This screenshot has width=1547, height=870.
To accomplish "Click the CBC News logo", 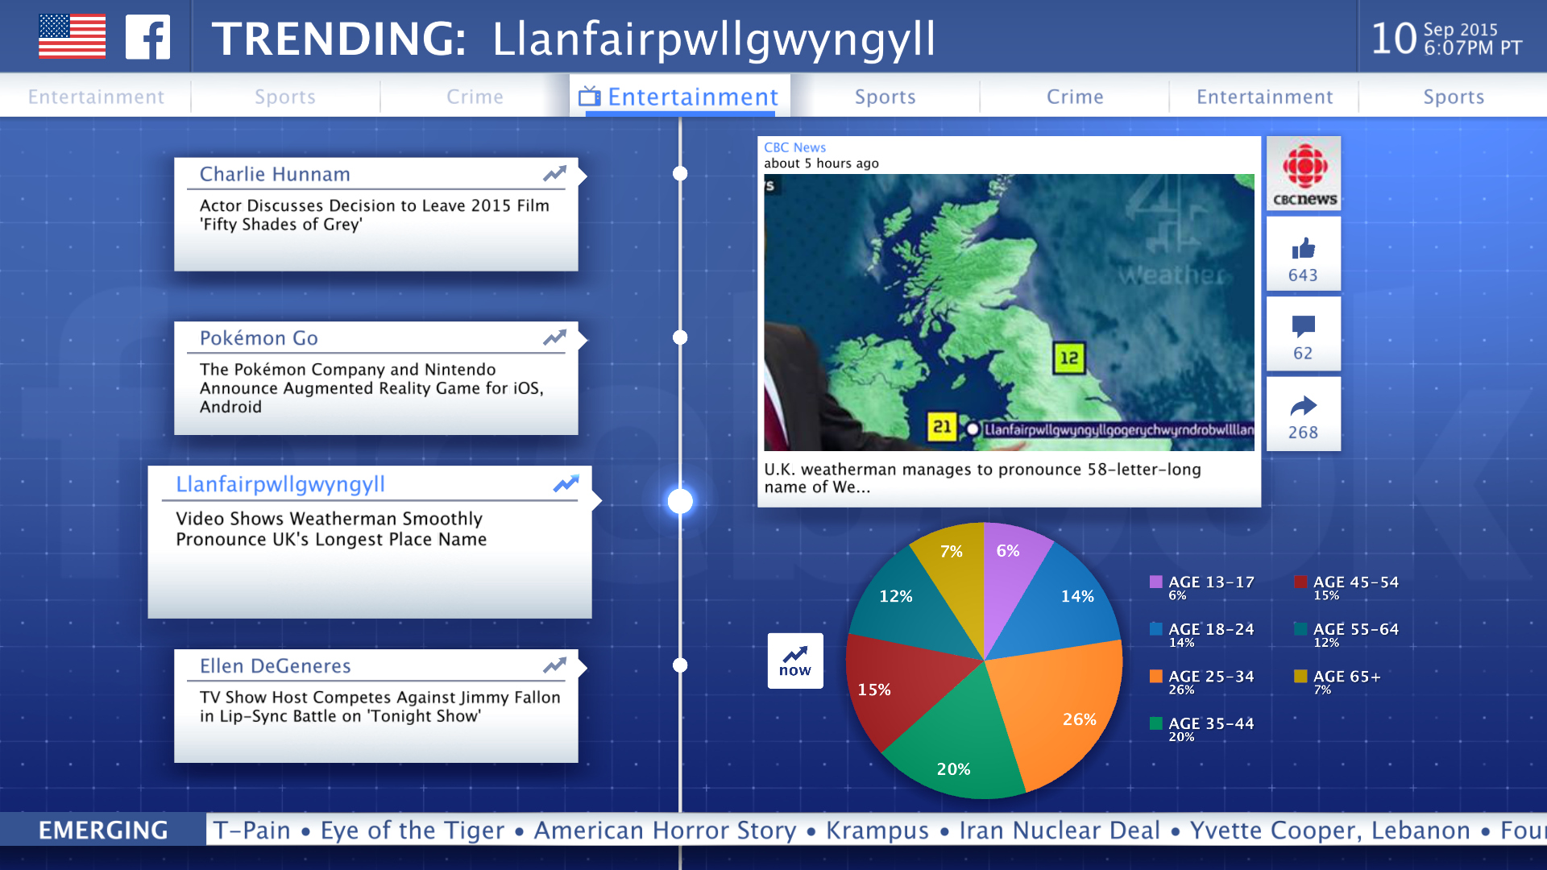I will click(1304, 174).
